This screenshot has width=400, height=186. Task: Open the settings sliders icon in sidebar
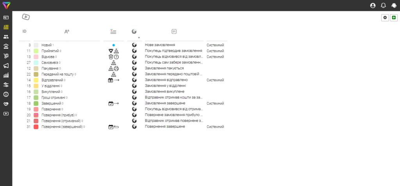[6, 85]
